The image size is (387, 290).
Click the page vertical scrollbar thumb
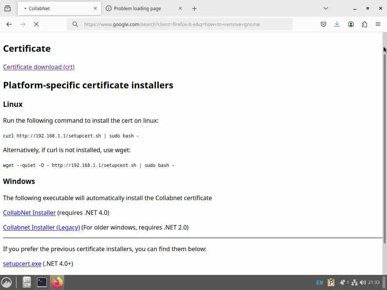(x=384, y=148)
